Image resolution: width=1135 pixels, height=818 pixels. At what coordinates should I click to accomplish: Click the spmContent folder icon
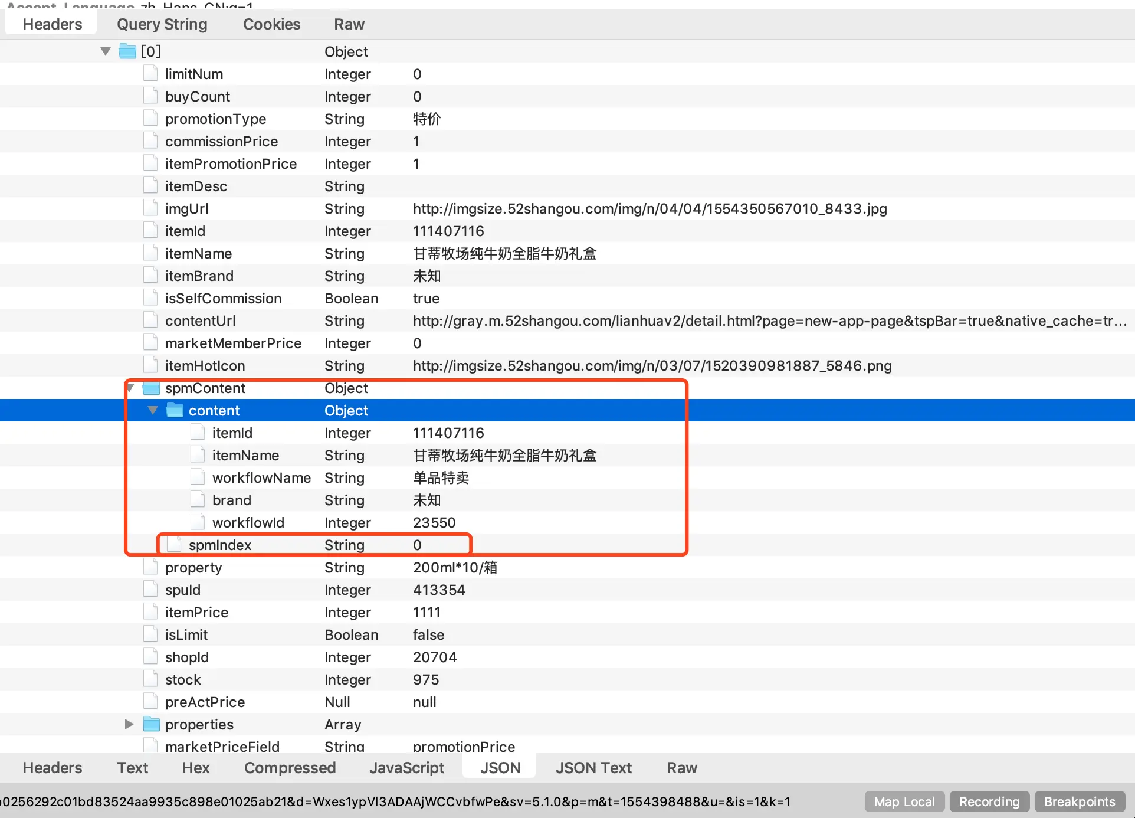(152, 388)
